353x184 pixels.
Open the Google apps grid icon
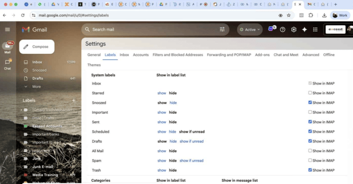click(315, 29)
